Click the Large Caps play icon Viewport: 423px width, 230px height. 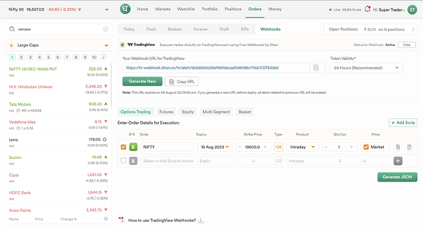pyautogui.click(x=11, y=45)
